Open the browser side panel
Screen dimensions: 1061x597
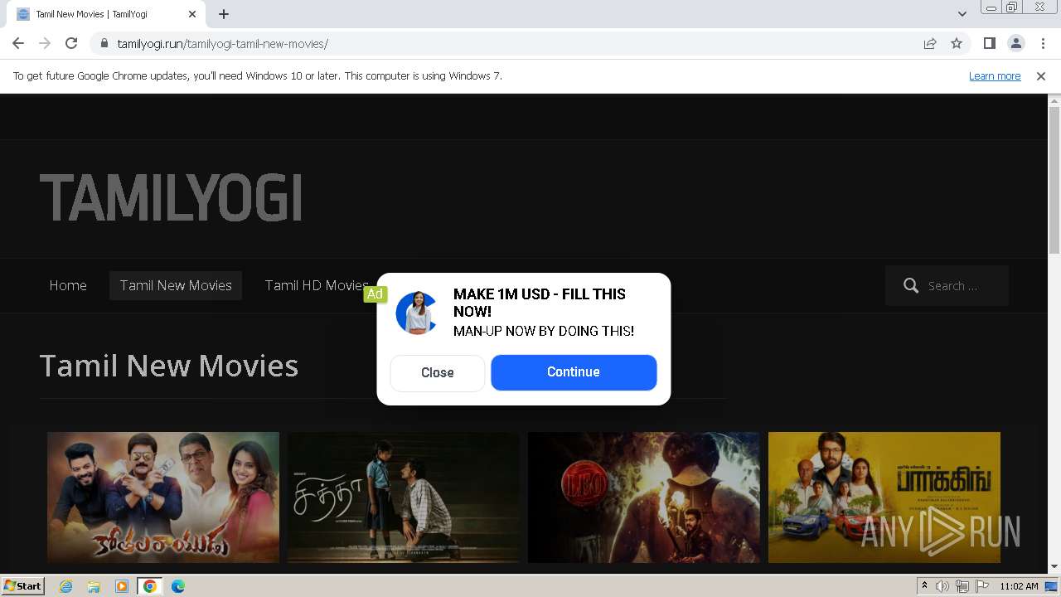(x=989, y=43)
